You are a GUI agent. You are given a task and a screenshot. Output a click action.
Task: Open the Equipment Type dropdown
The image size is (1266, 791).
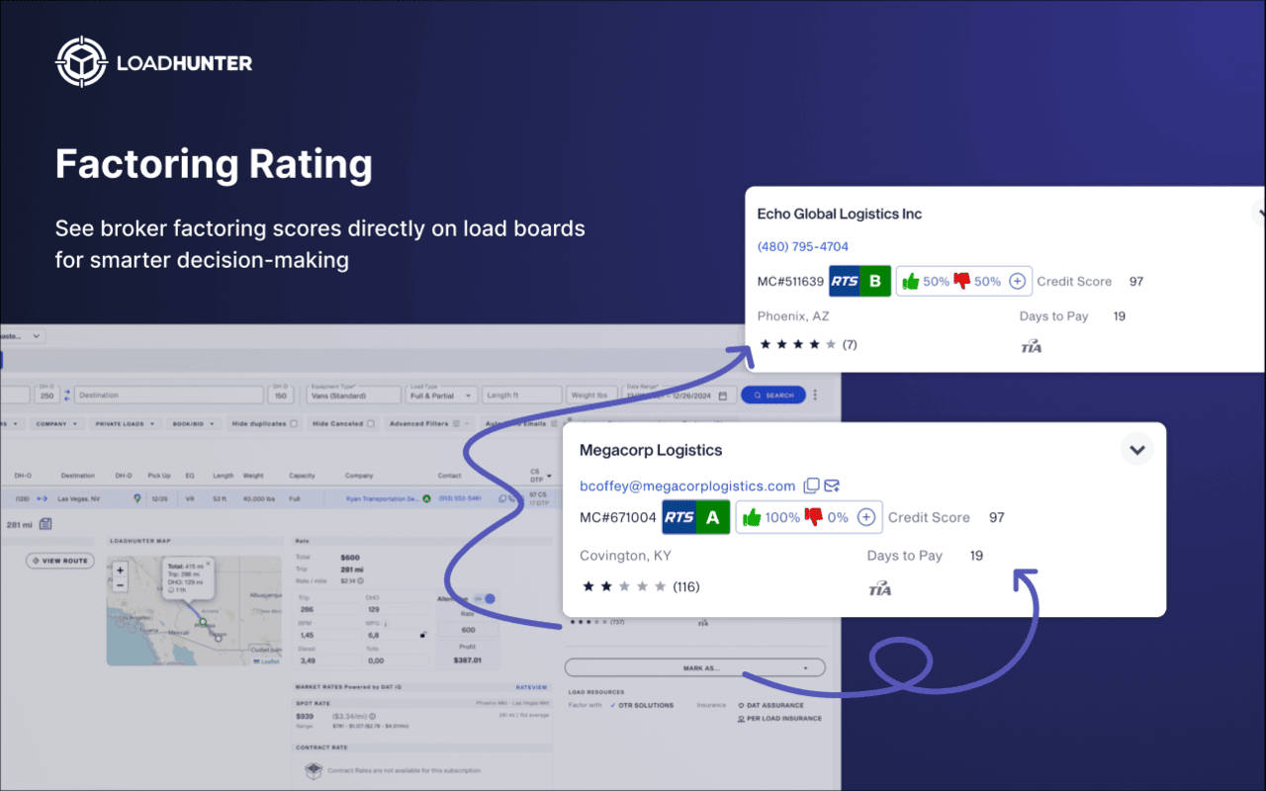[354, 395]
